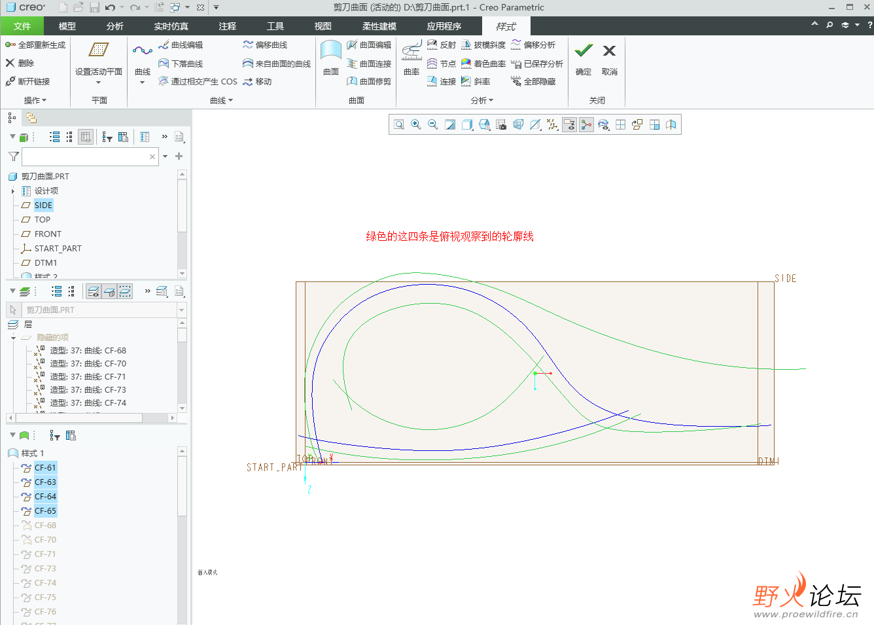Click the 移动 Move button

pyautogui.click(x=257, y=82)
